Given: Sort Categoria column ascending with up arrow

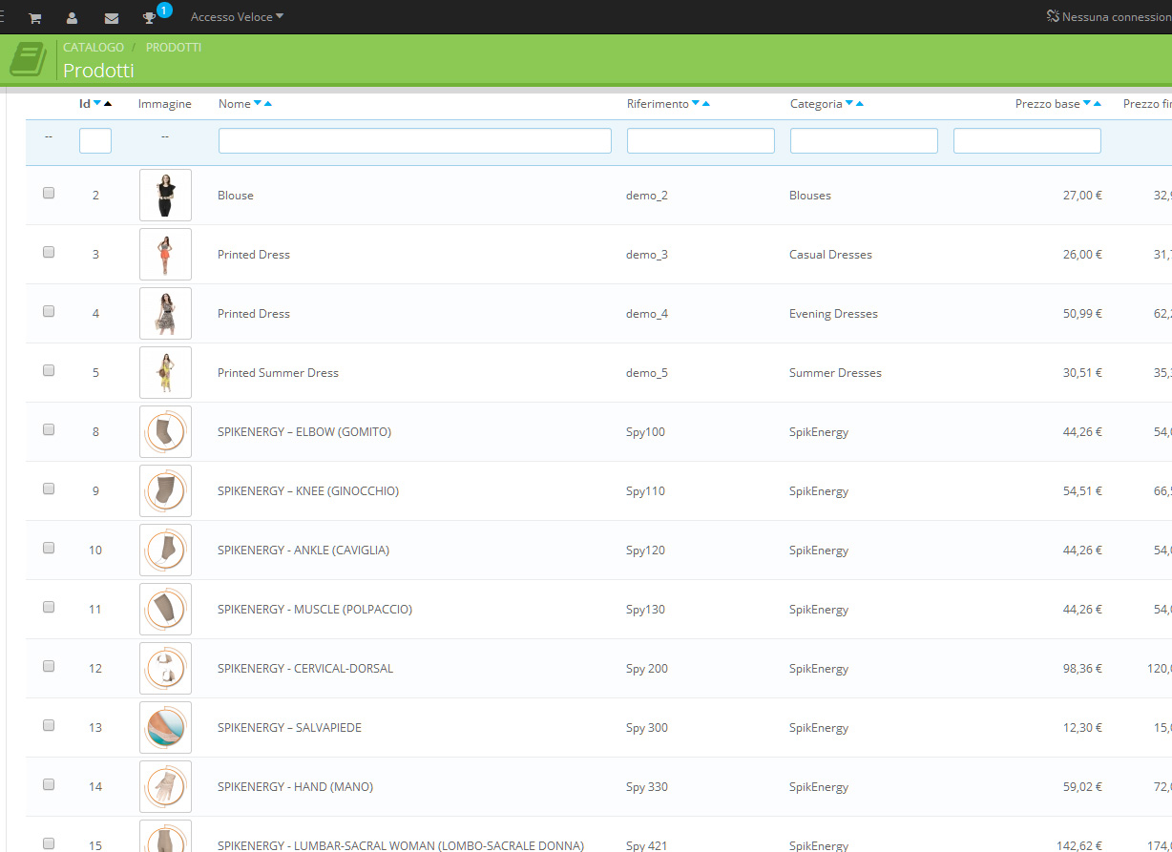Looking at the screenshot, I should point(860,103).
